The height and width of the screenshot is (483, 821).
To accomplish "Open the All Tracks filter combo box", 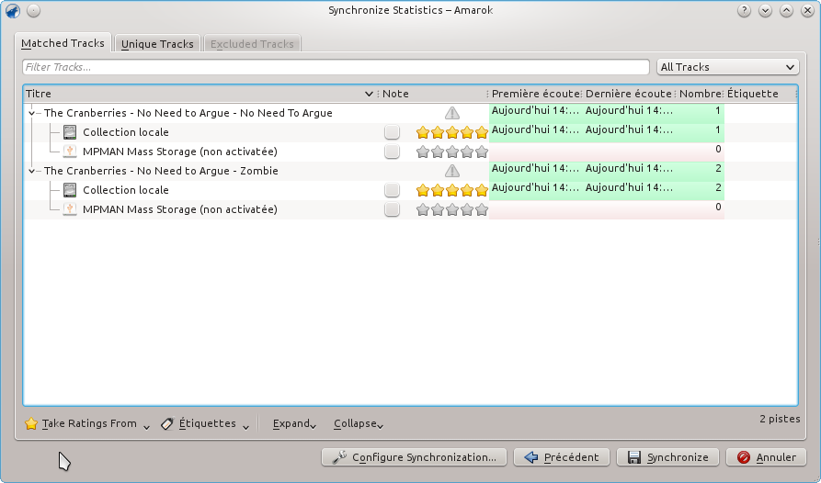I will [x=728, y=67].
